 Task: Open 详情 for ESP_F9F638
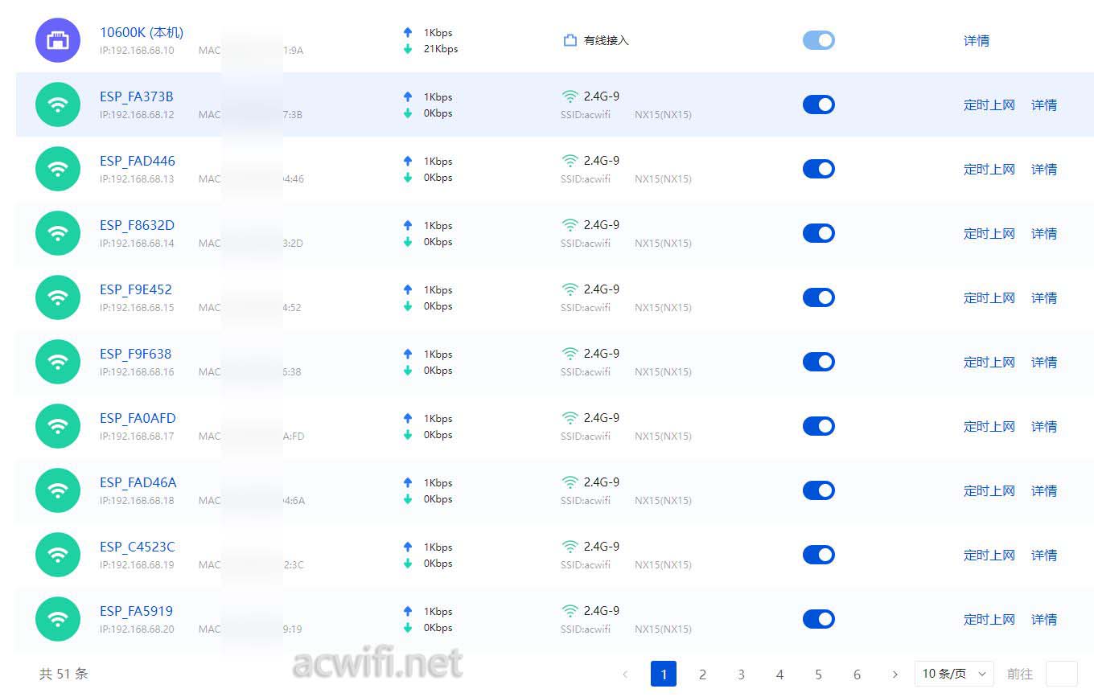click(1044, 362)
